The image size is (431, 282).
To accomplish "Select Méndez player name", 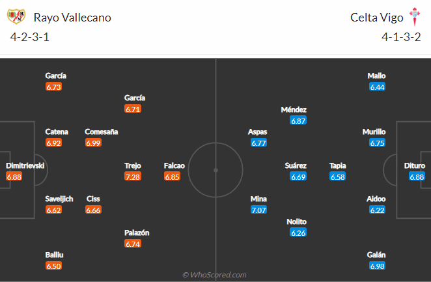I will coord(294,109).
